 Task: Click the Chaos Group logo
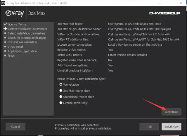(x=165, y=13)
